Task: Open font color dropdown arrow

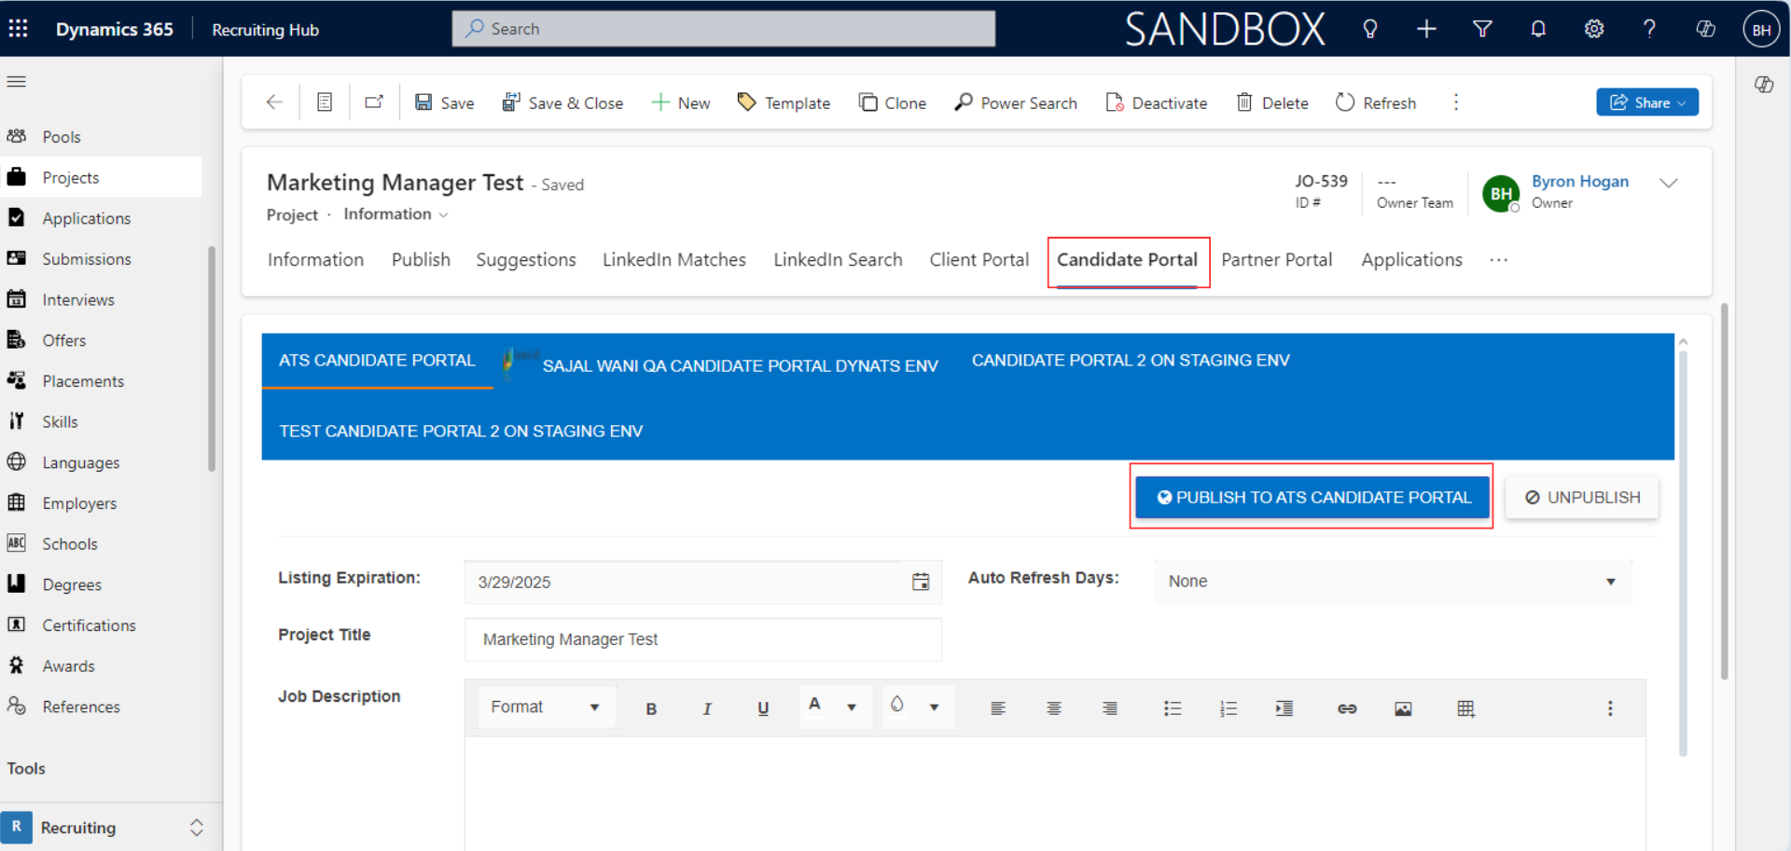Action: [x=852, y=707]
